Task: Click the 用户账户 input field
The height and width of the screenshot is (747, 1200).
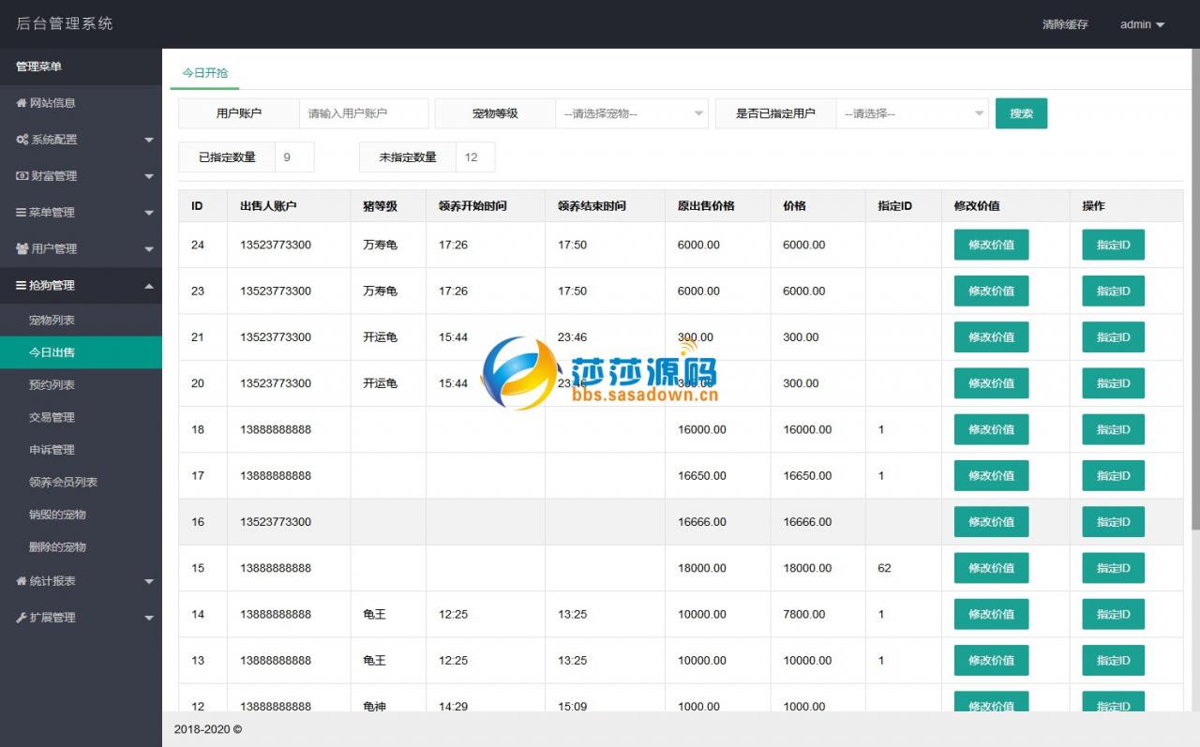Action: pos(364,113)
